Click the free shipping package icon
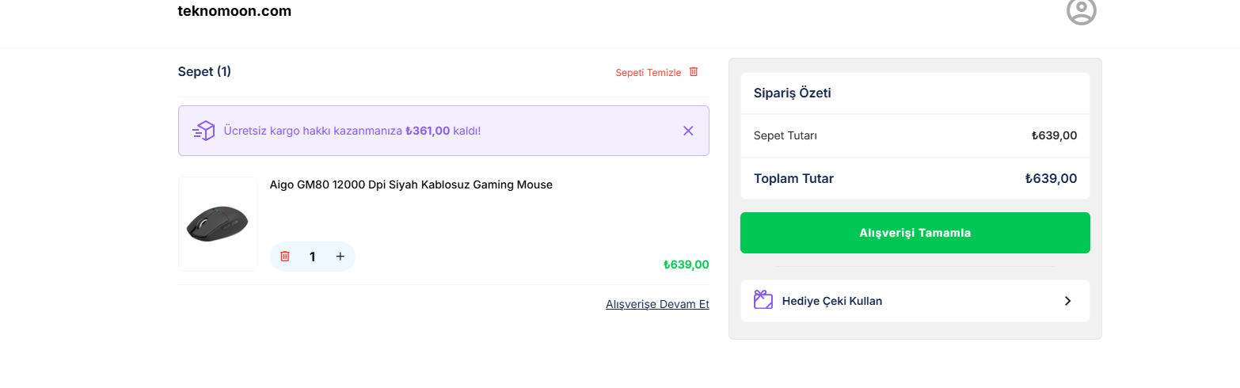The image size is (1240, 388). pos(203,131)
